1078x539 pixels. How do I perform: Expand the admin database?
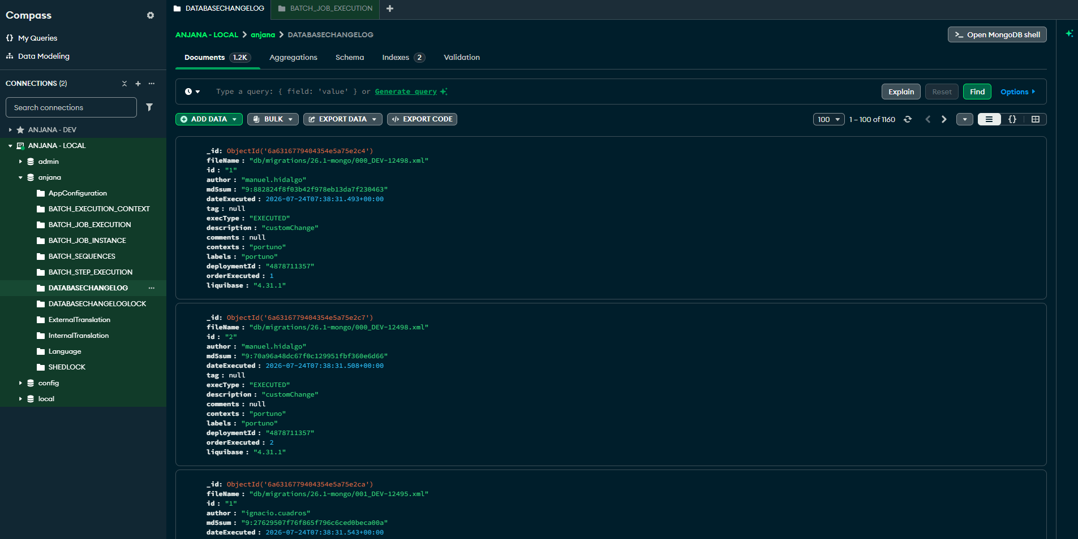tap(20, 162)
